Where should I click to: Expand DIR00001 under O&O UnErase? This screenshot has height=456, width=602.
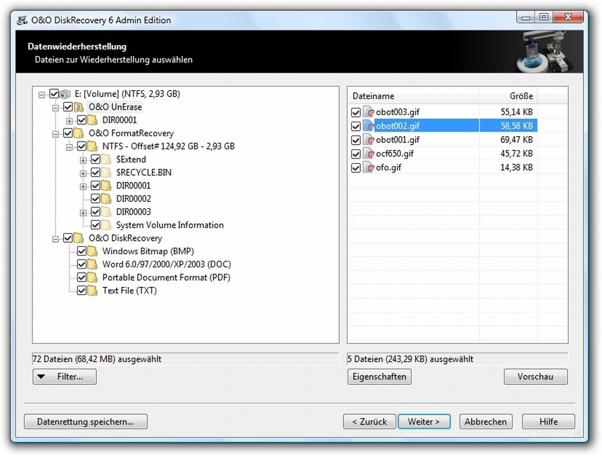tap(70, 121)
